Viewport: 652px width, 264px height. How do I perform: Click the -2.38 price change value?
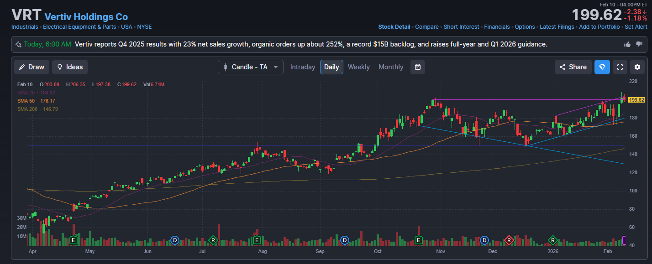(636, 11)
